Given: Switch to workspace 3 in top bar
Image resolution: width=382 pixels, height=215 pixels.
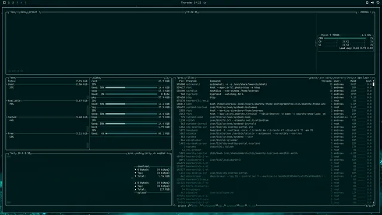Looking at the screenshot, I should pyautogui.click(x=17, y=2).
